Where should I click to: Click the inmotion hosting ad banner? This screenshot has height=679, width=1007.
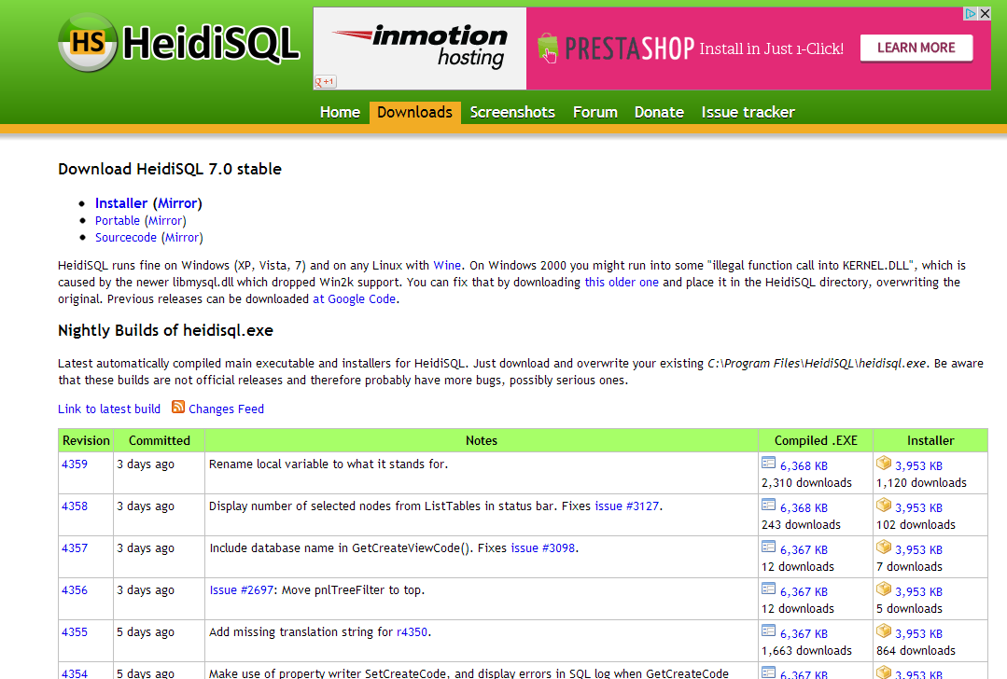pyautogui.click(x=420, y=48)
